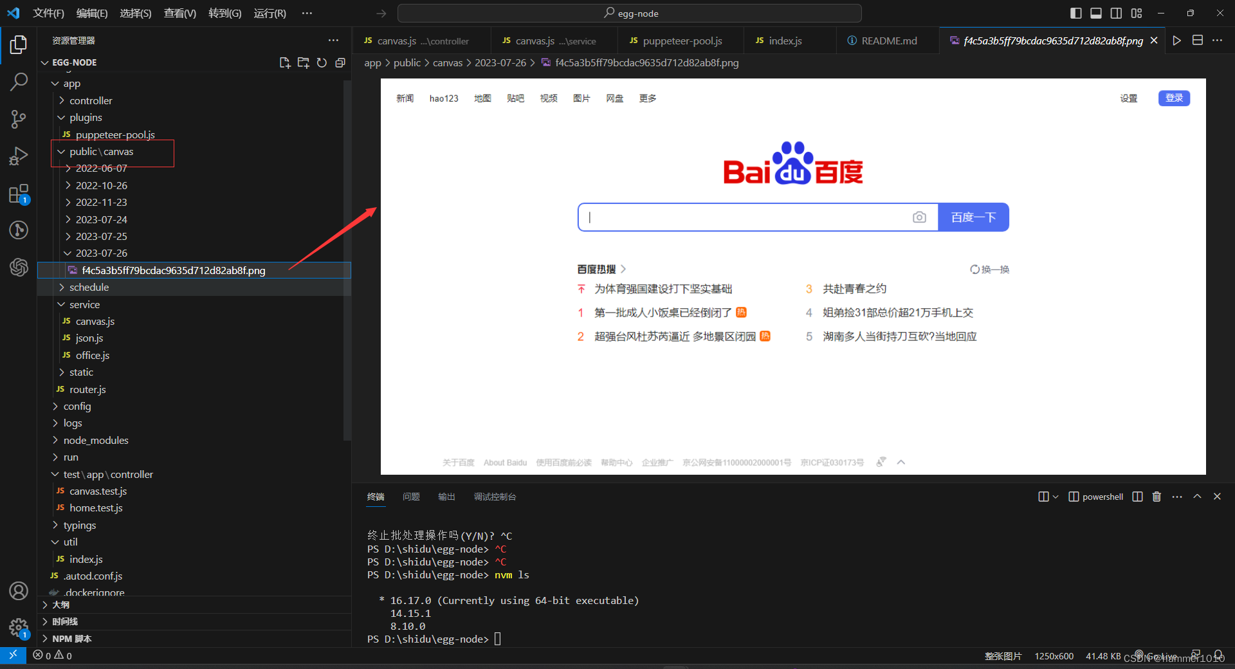Click canvas in the breadcrumb path
This screenshot has height=669, width=1235.
(448, 62)
